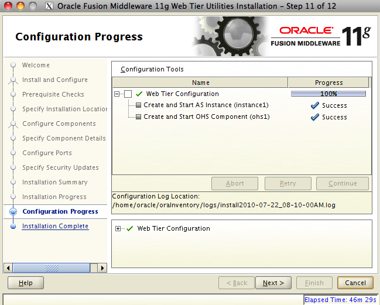Open the Help button
This screenshot has height=305, width=380.
[x=26, y=283]
